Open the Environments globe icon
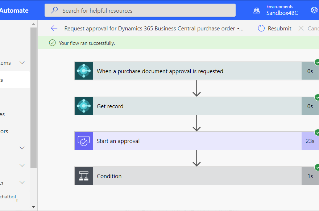 [x=257, y=10]
